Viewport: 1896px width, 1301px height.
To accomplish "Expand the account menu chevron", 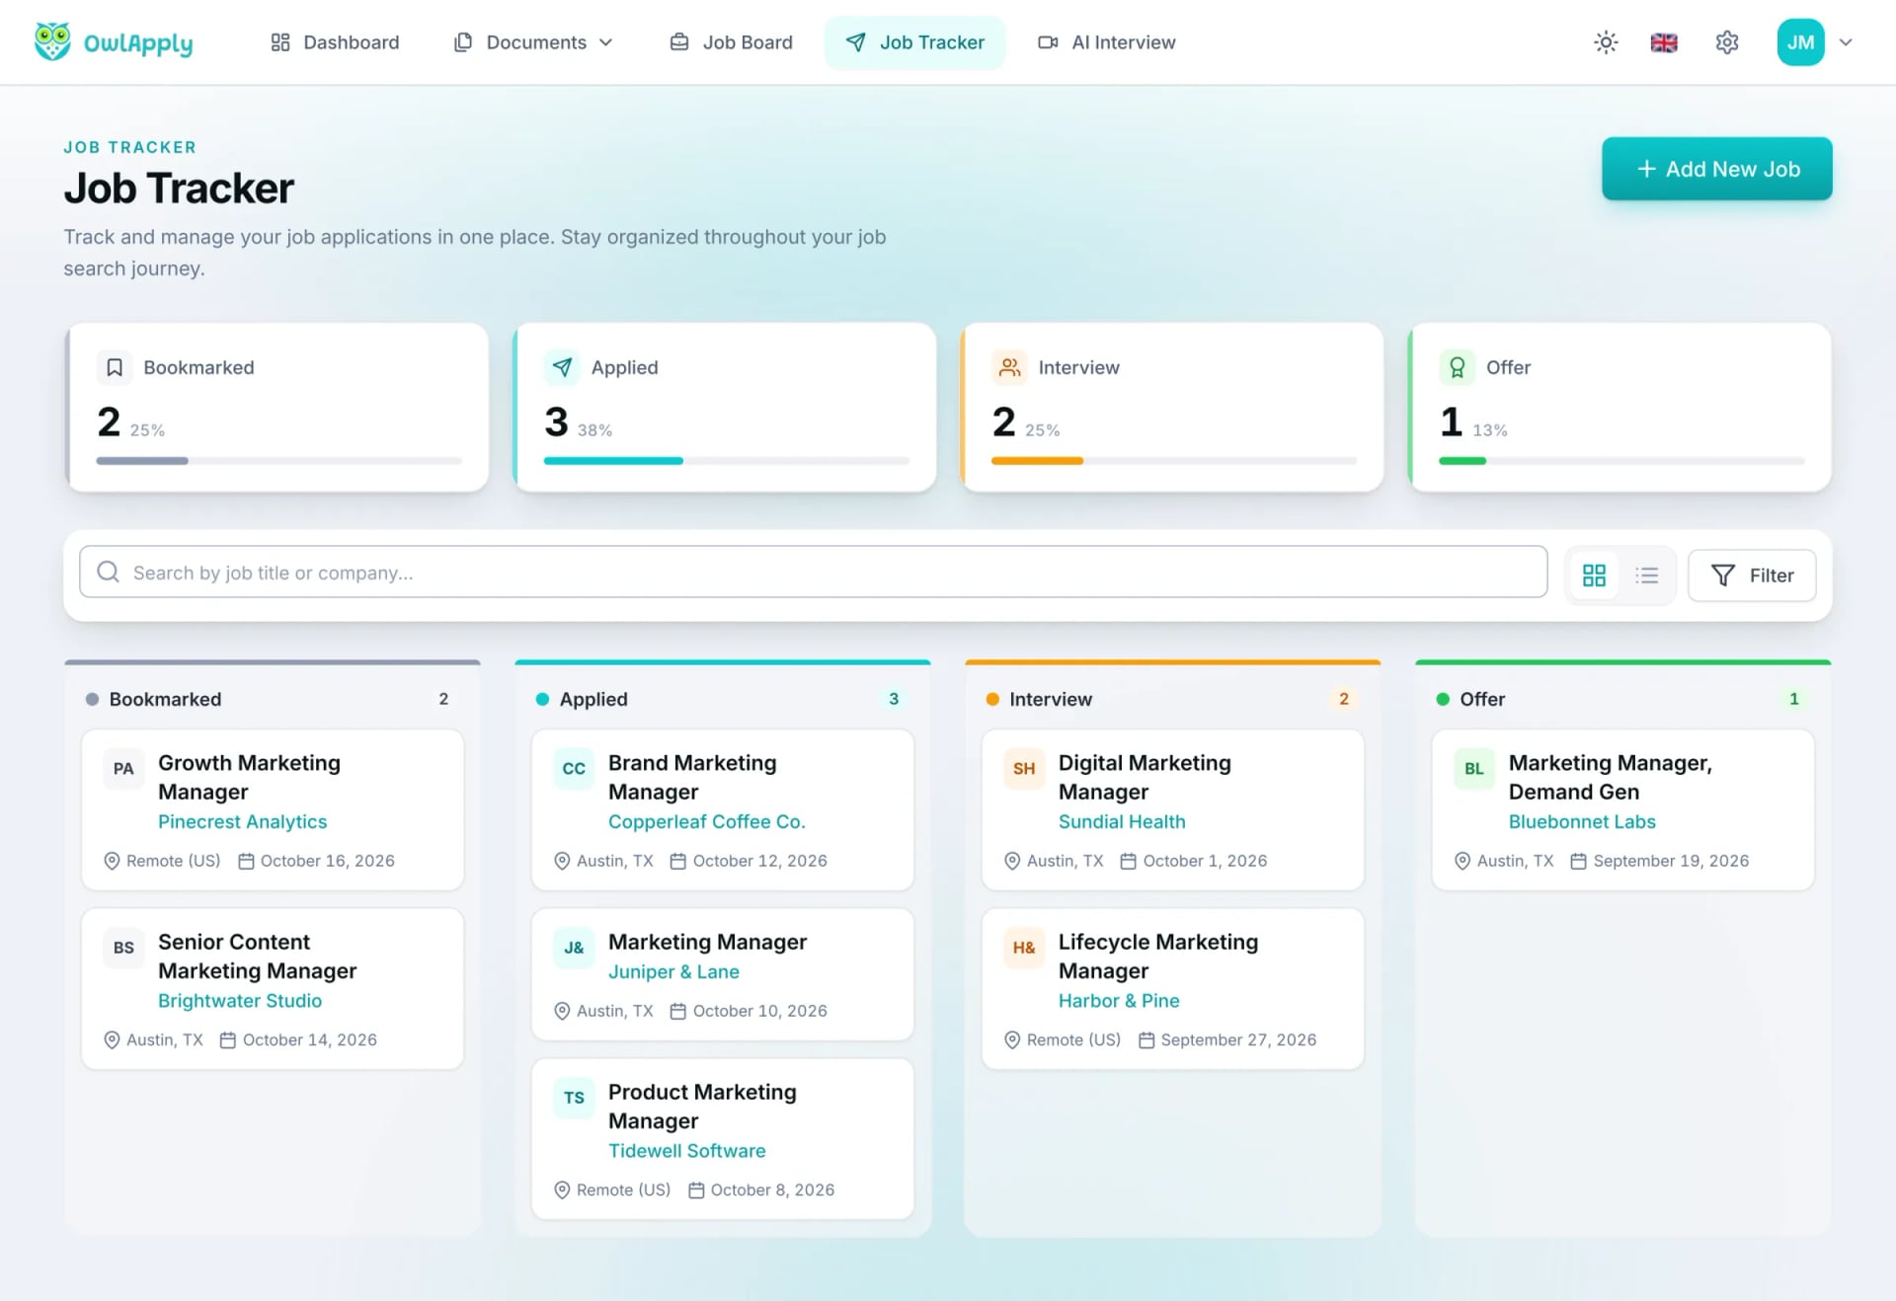I will pyautogui.click(x=1846, y=42).
